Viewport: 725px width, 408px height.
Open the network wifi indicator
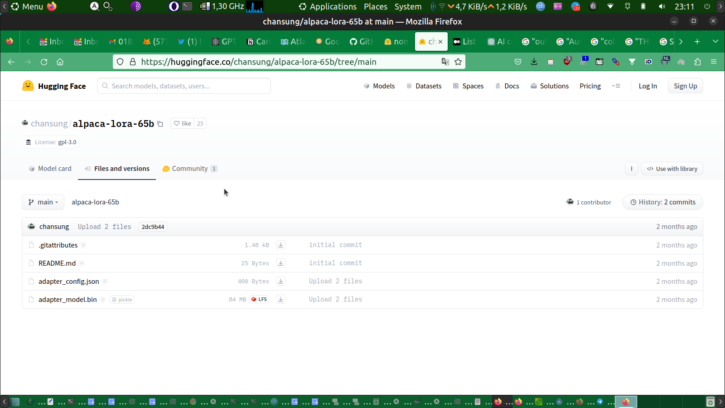610,6
